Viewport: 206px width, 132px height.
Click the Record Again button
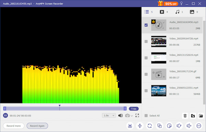point(37,126)
